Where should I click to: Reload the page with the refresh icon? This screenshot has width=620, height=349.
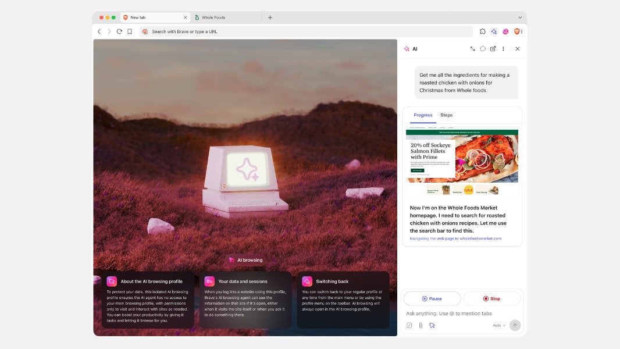tap(119, 31)
